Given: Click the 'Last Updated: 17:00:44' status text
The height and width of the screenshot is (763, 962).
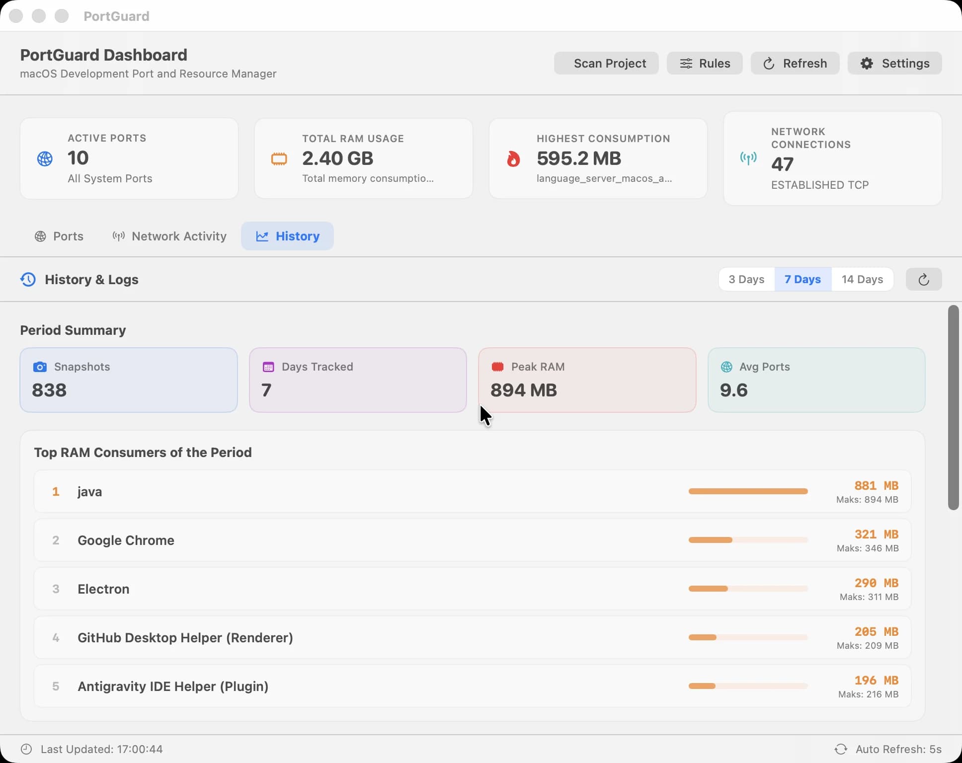Looking at the screenshot, I should click(102, 749).
